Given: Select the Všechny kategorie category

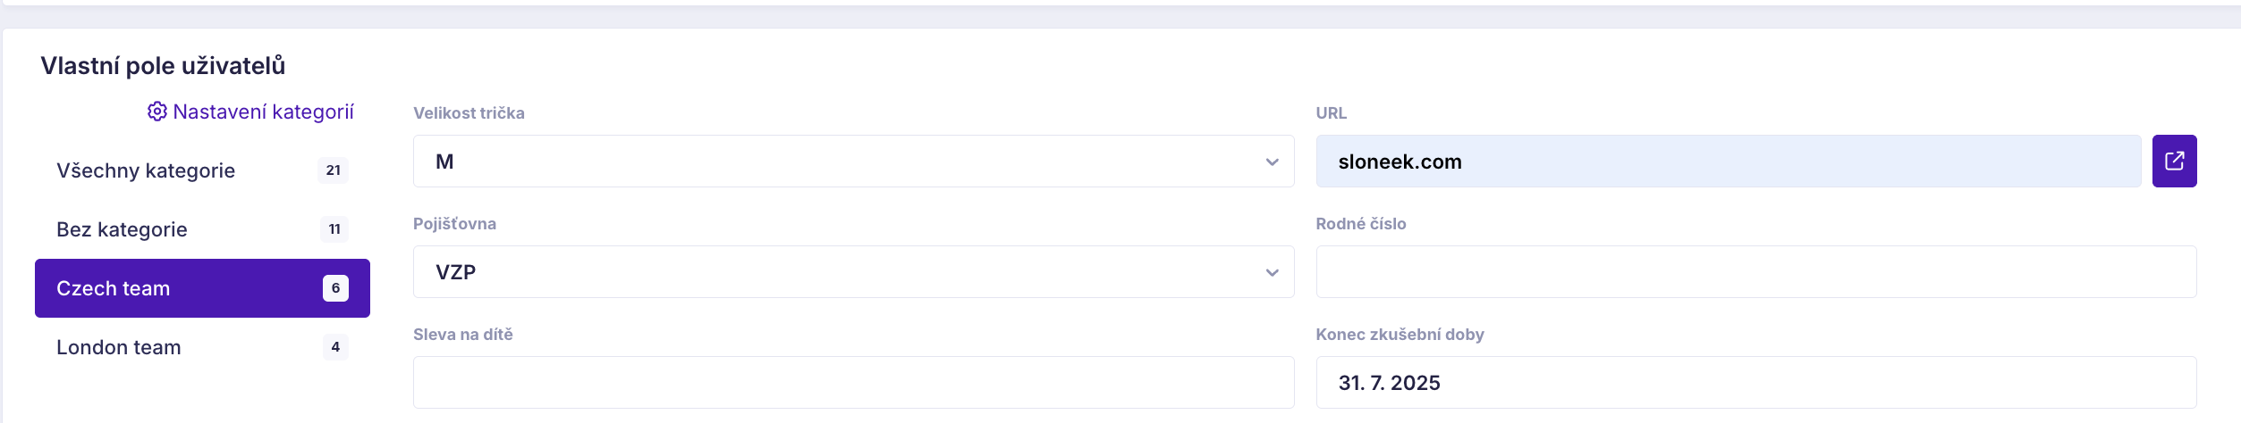Looking at the screenshot, I should [146, 170].
